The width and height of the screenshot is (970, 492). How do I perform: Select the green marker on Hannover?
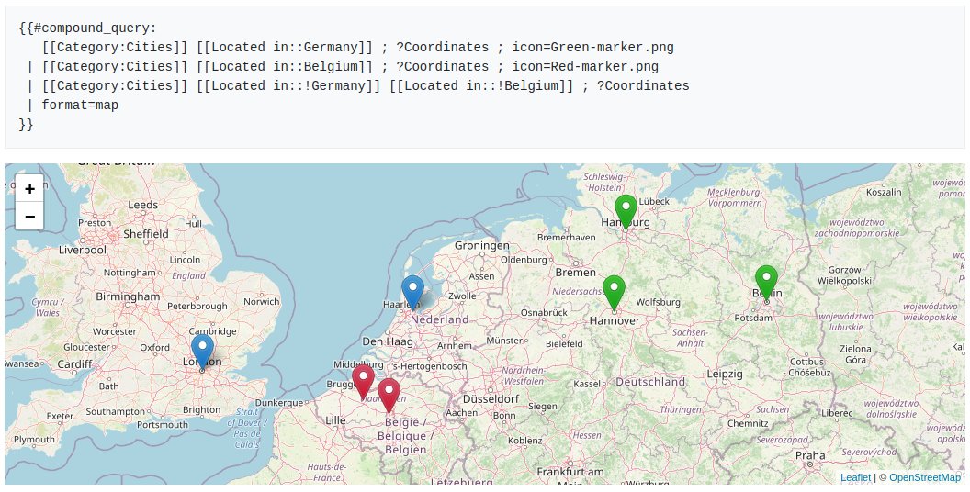pyautogui.click(x=614, y=293)
